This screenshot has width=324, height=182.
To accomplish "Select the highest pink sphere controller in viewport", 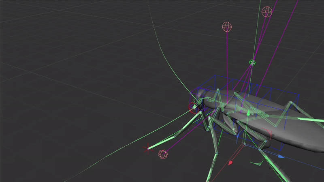I will tap(267, 12).
